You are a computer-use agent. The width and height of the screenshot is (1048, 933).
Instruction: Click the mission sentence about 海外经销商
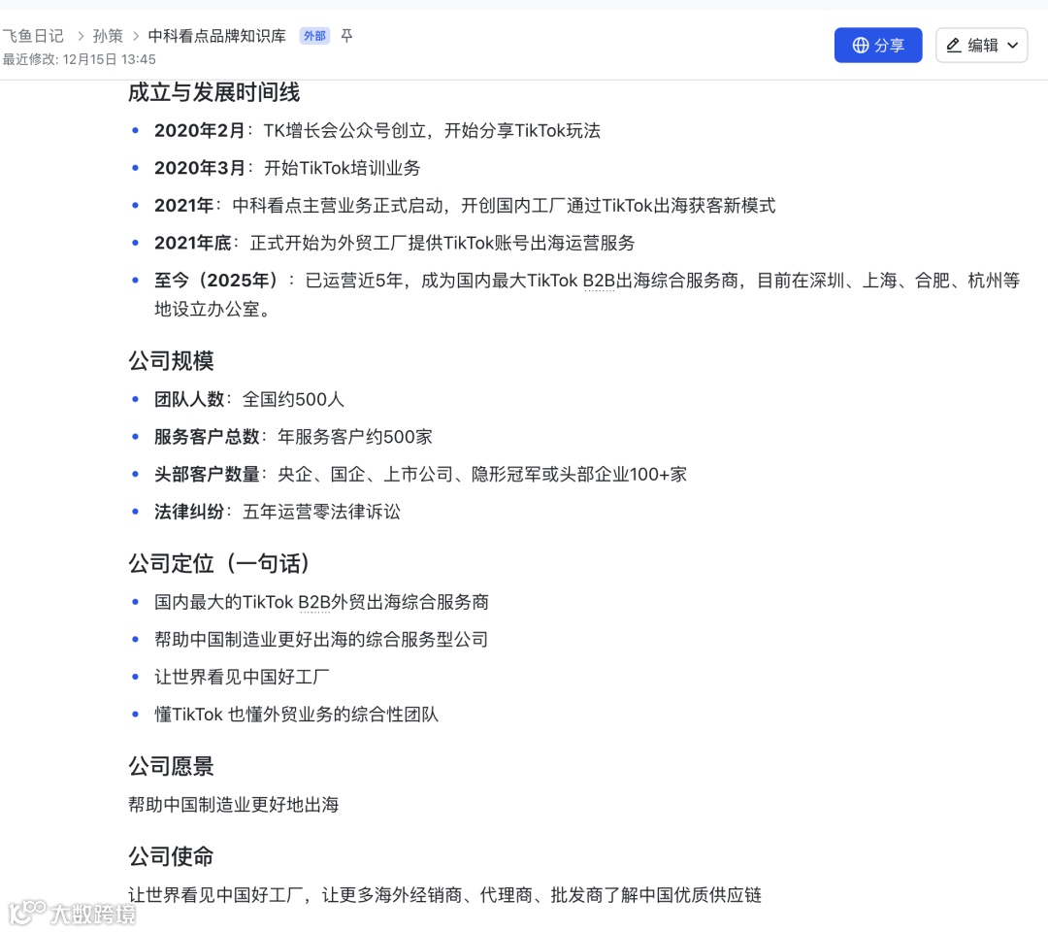coord(444,895)
